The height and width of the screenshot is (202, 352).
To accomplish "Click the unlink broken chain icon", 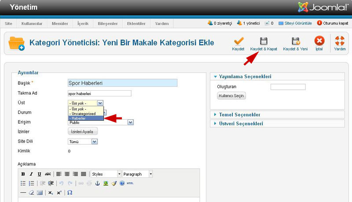I will click(89, 184).
